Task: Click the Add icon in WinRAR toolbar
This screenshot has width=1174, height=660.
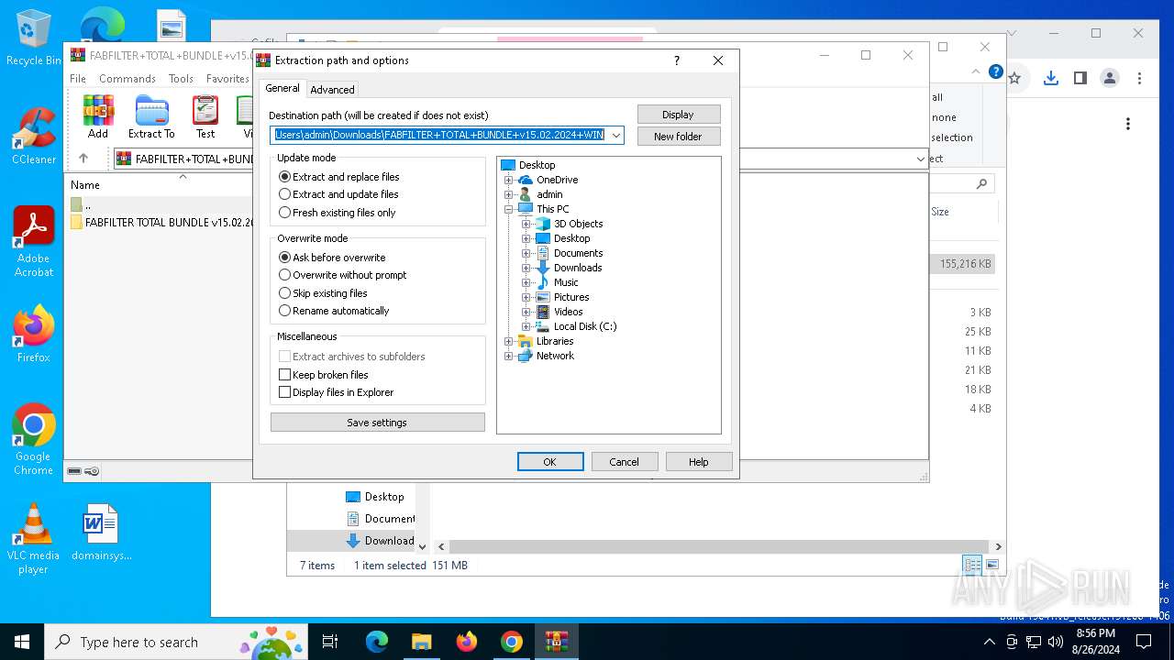Action: [98, 116]
